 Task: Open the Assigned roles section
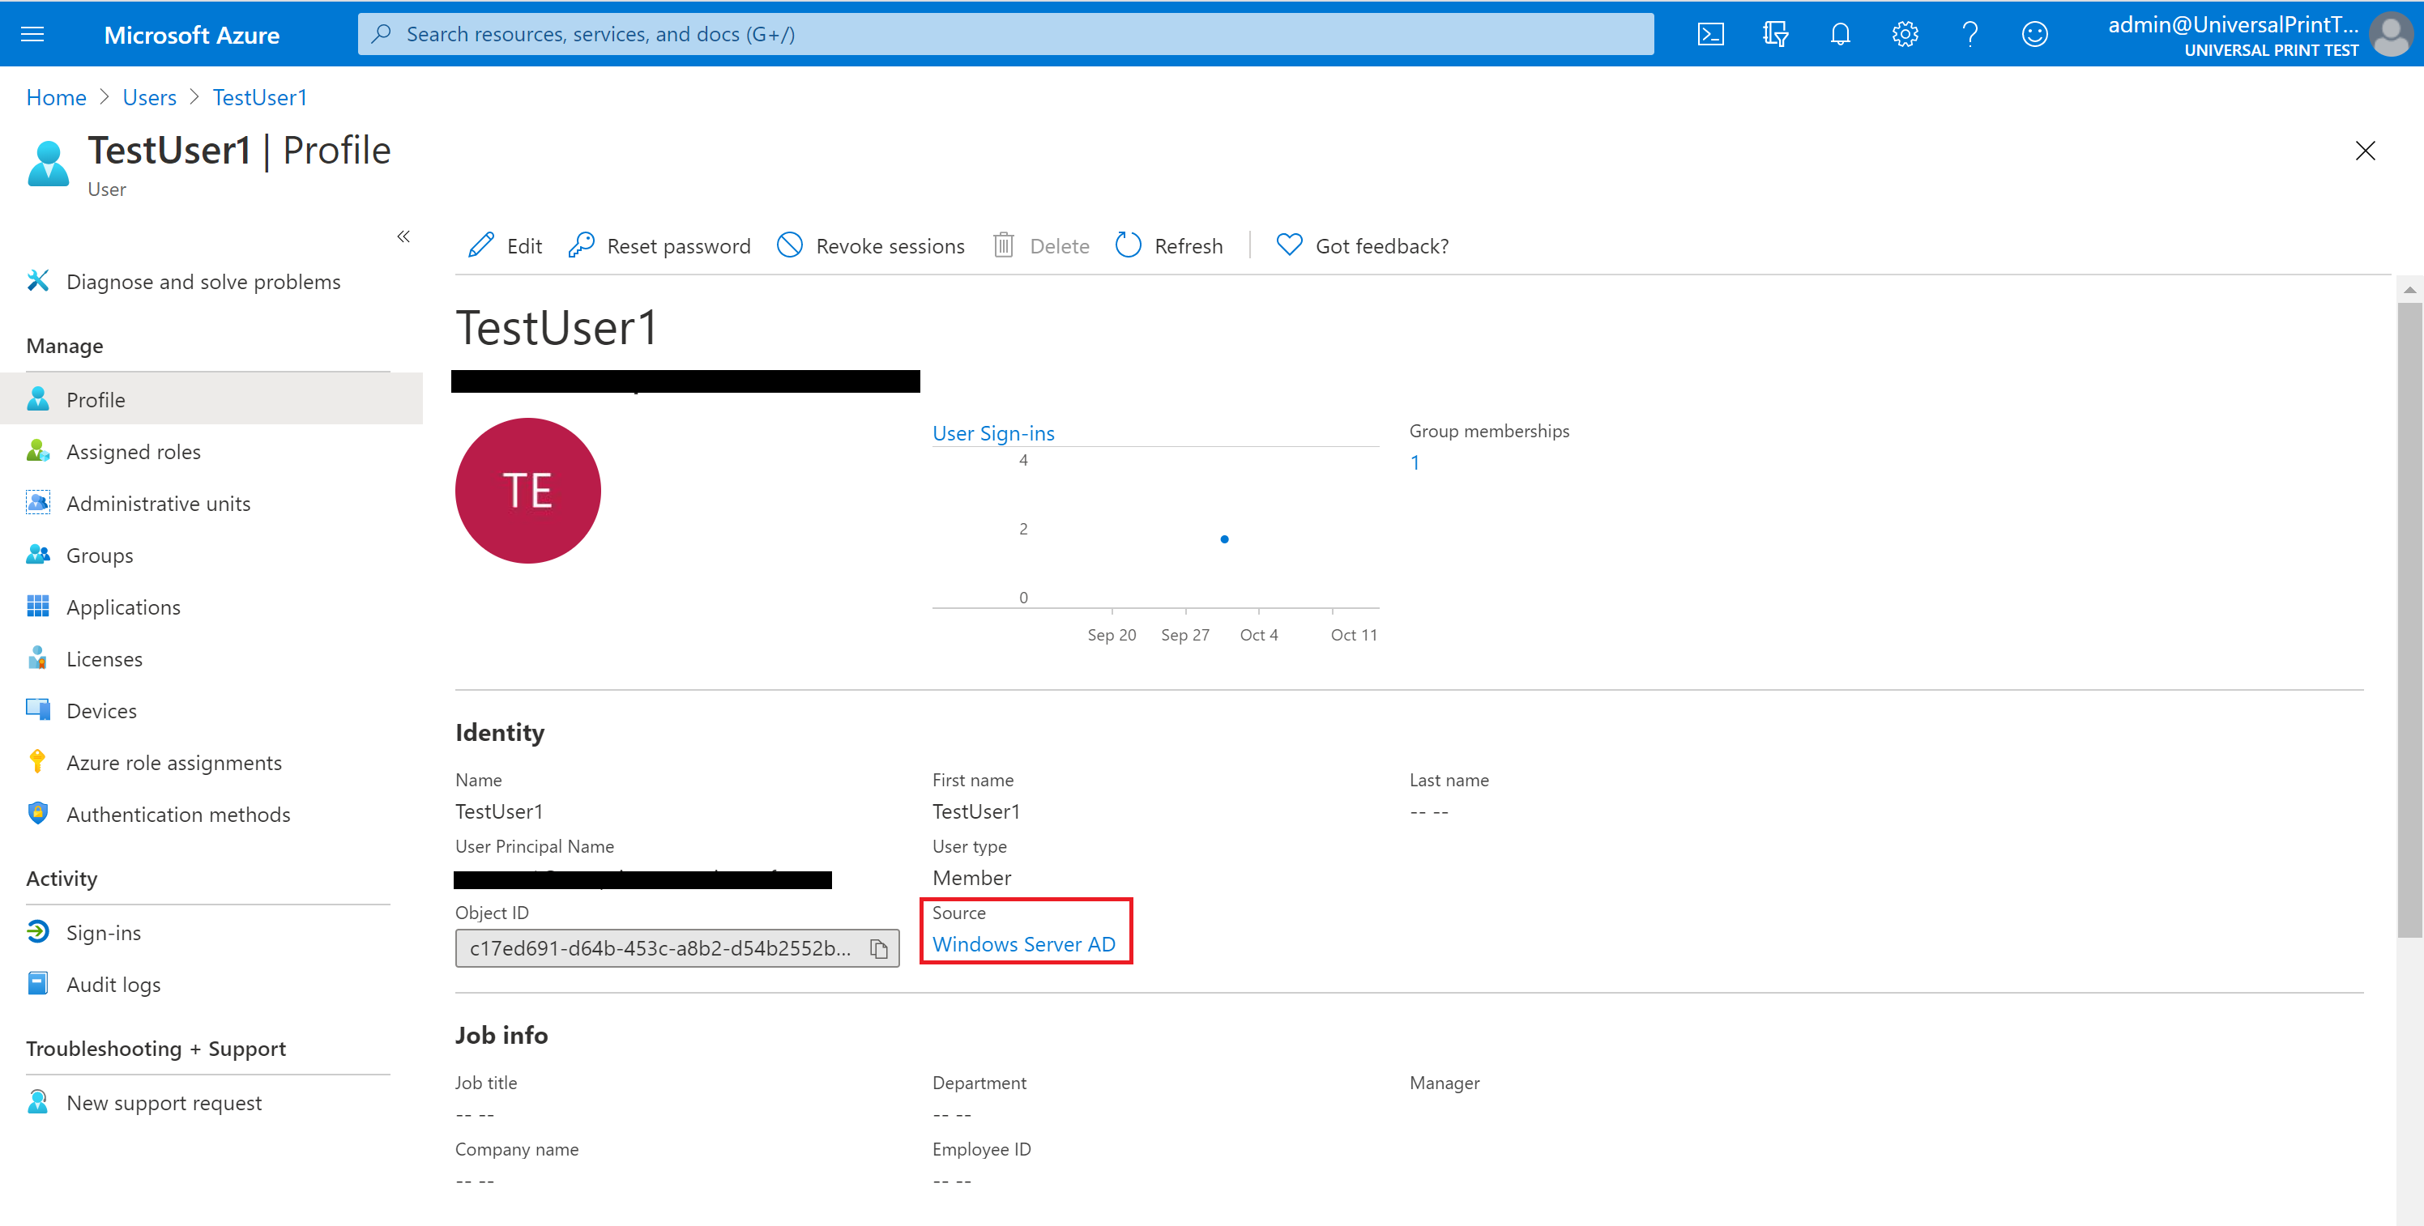coord(133,450)
